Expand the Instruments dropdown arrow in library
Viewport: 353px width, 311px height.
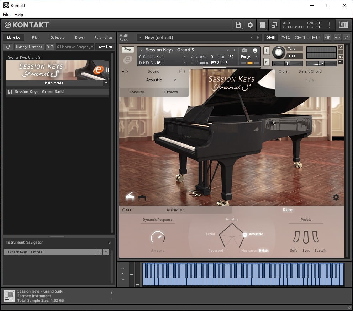(x=106, y=83)
